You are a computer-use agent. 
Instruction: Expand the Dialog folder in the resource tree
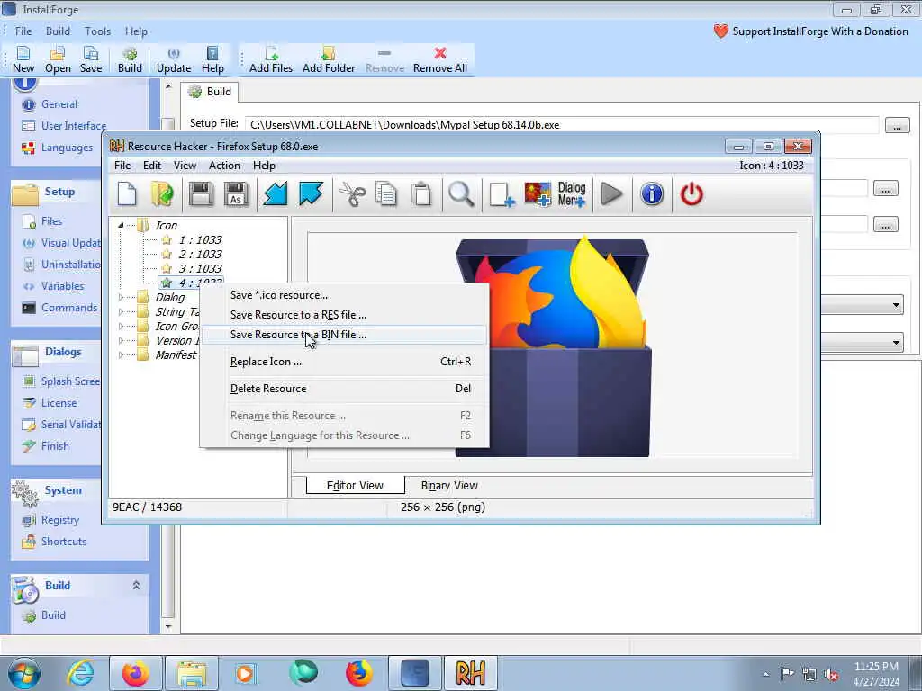click(121, 297)
